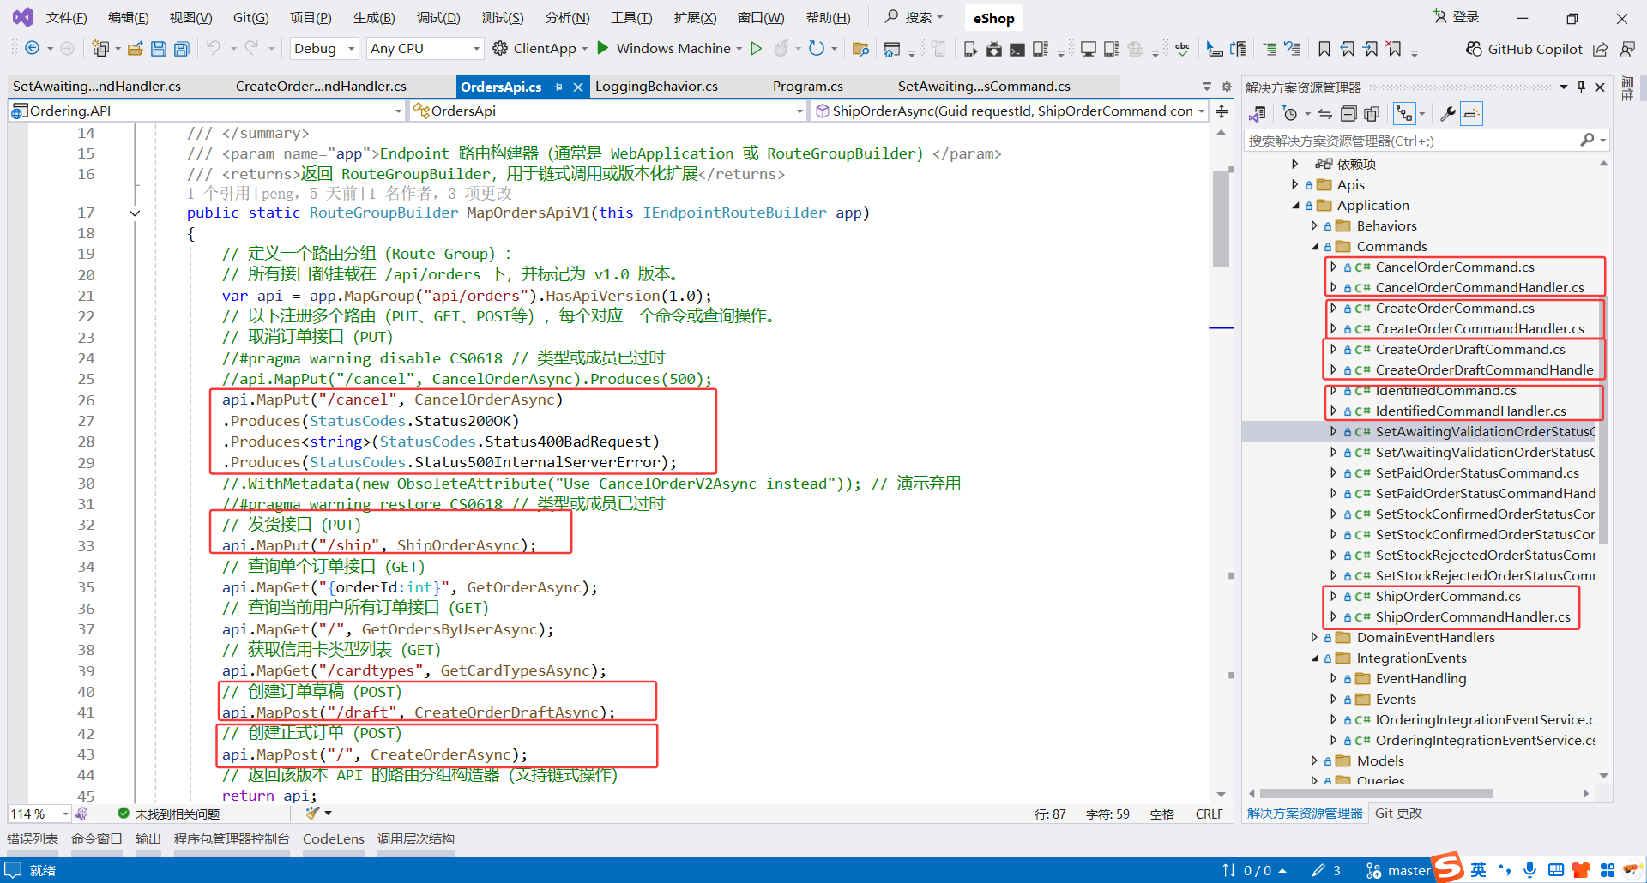Click the share icon beside GitHub Copilot
Image resolution: width=1647 pixels, height=883 pixels.
point(1601,49)
